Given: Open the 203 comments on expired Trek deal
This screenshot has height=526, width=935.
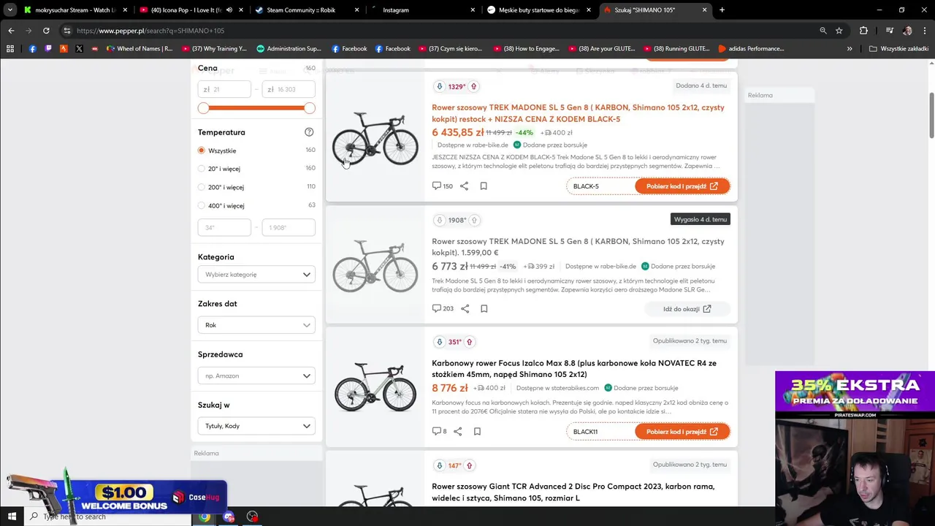Looking at the screenshot, I should [x=443, y=308].
